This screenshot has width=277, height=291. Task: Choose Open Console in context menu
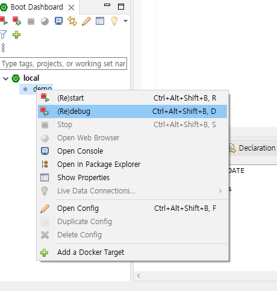[x=132, y=151]
